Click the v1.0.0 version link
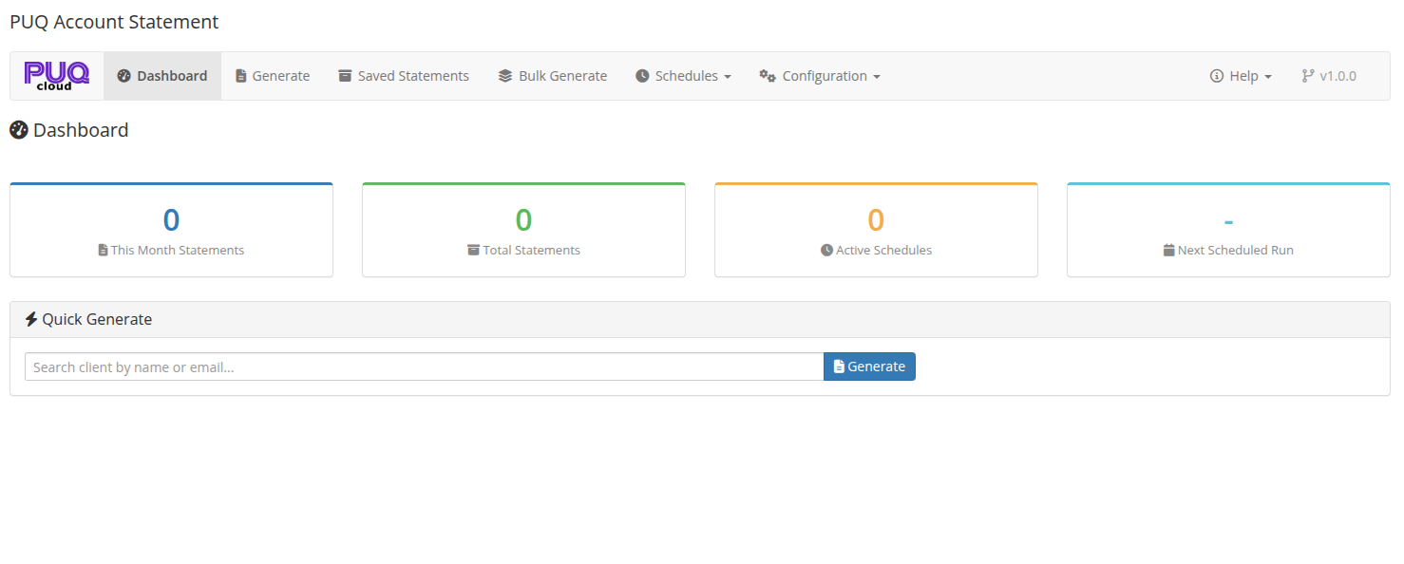 (x=1329, y=75)
